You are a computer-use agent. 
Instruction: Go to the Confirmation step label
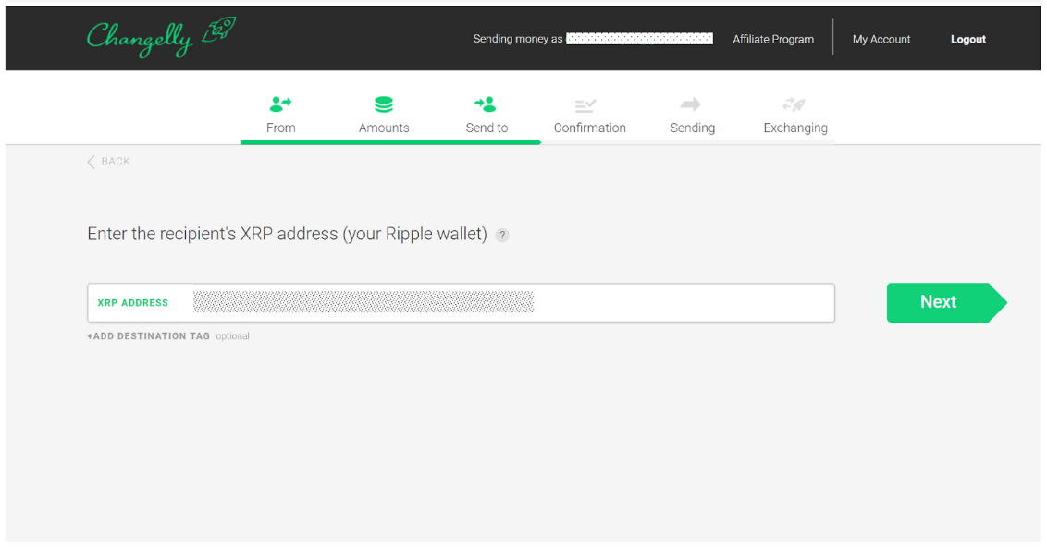point(589,128)
